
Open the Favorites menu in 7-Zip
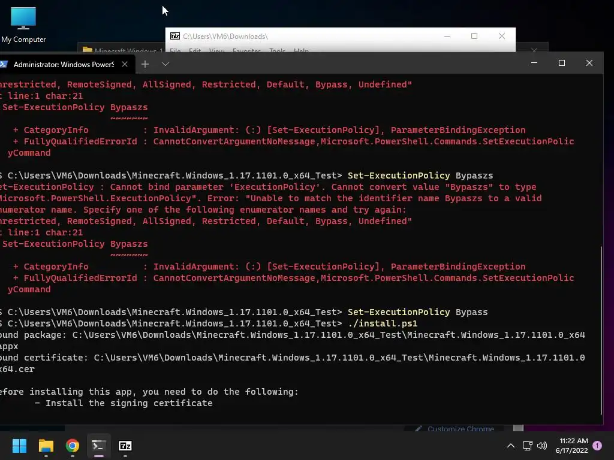[246, 50]
